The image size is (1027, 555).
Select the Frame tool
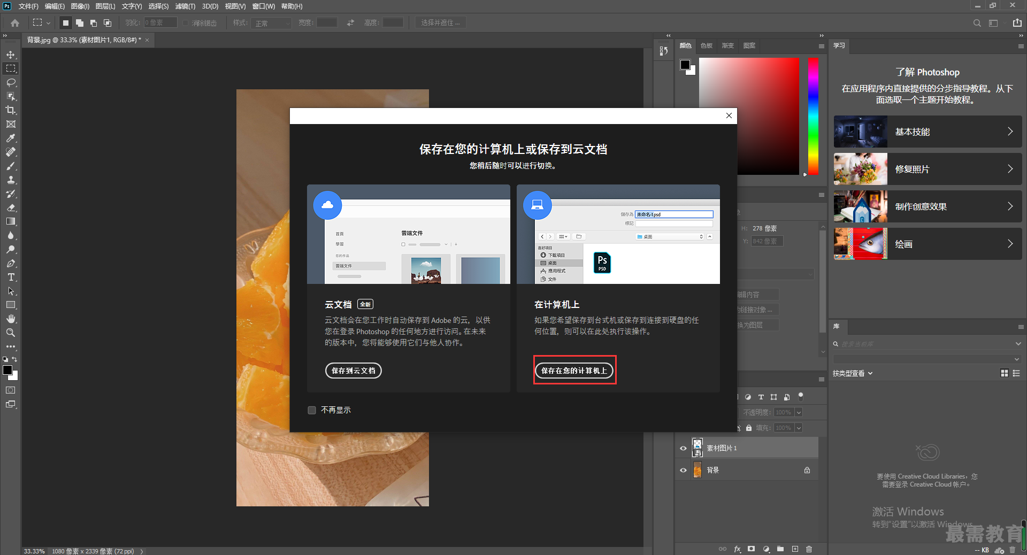(x=11, y=124)
